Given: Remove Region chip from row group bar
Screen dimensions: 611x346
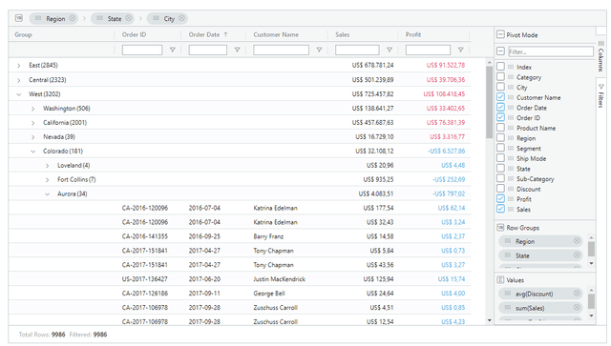Looking at the screenshot, I should (x=73, y=18).
